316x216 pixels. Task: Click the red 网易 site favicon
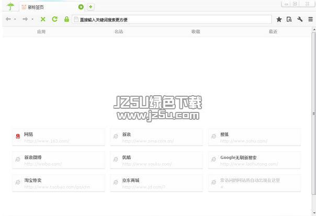tap(18, 137)
